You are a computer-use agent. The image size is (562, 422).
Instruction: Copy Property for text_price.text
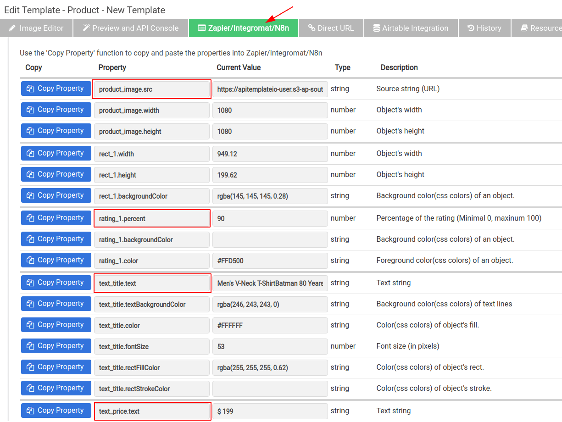point(56,411)
